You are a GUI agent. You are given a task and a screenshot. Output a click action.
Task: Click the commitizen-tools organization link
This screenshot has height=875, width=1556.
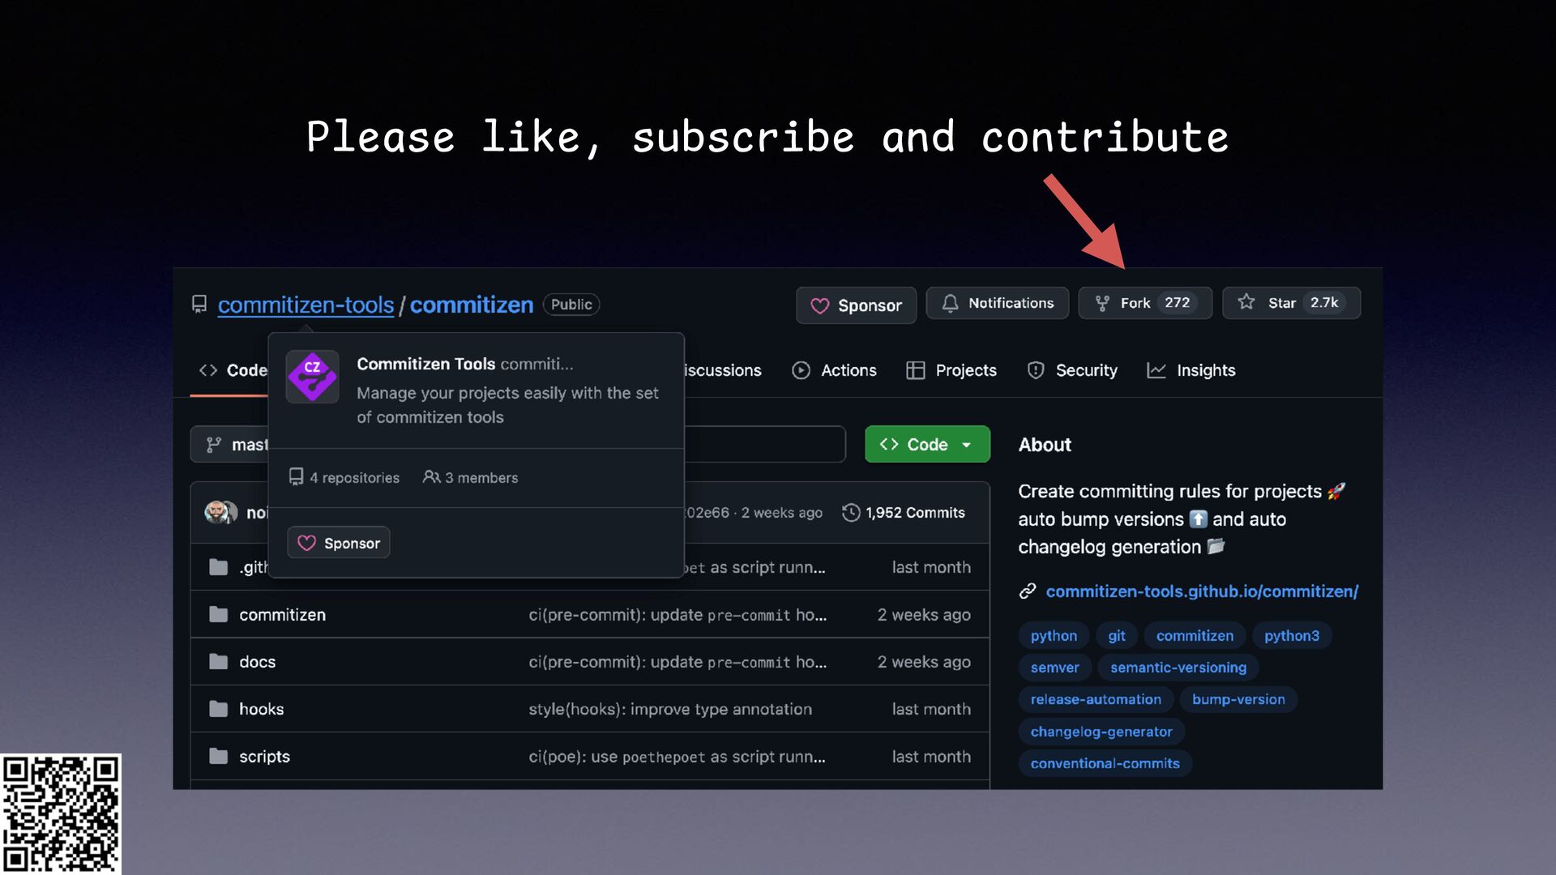(x=306, y=305)
